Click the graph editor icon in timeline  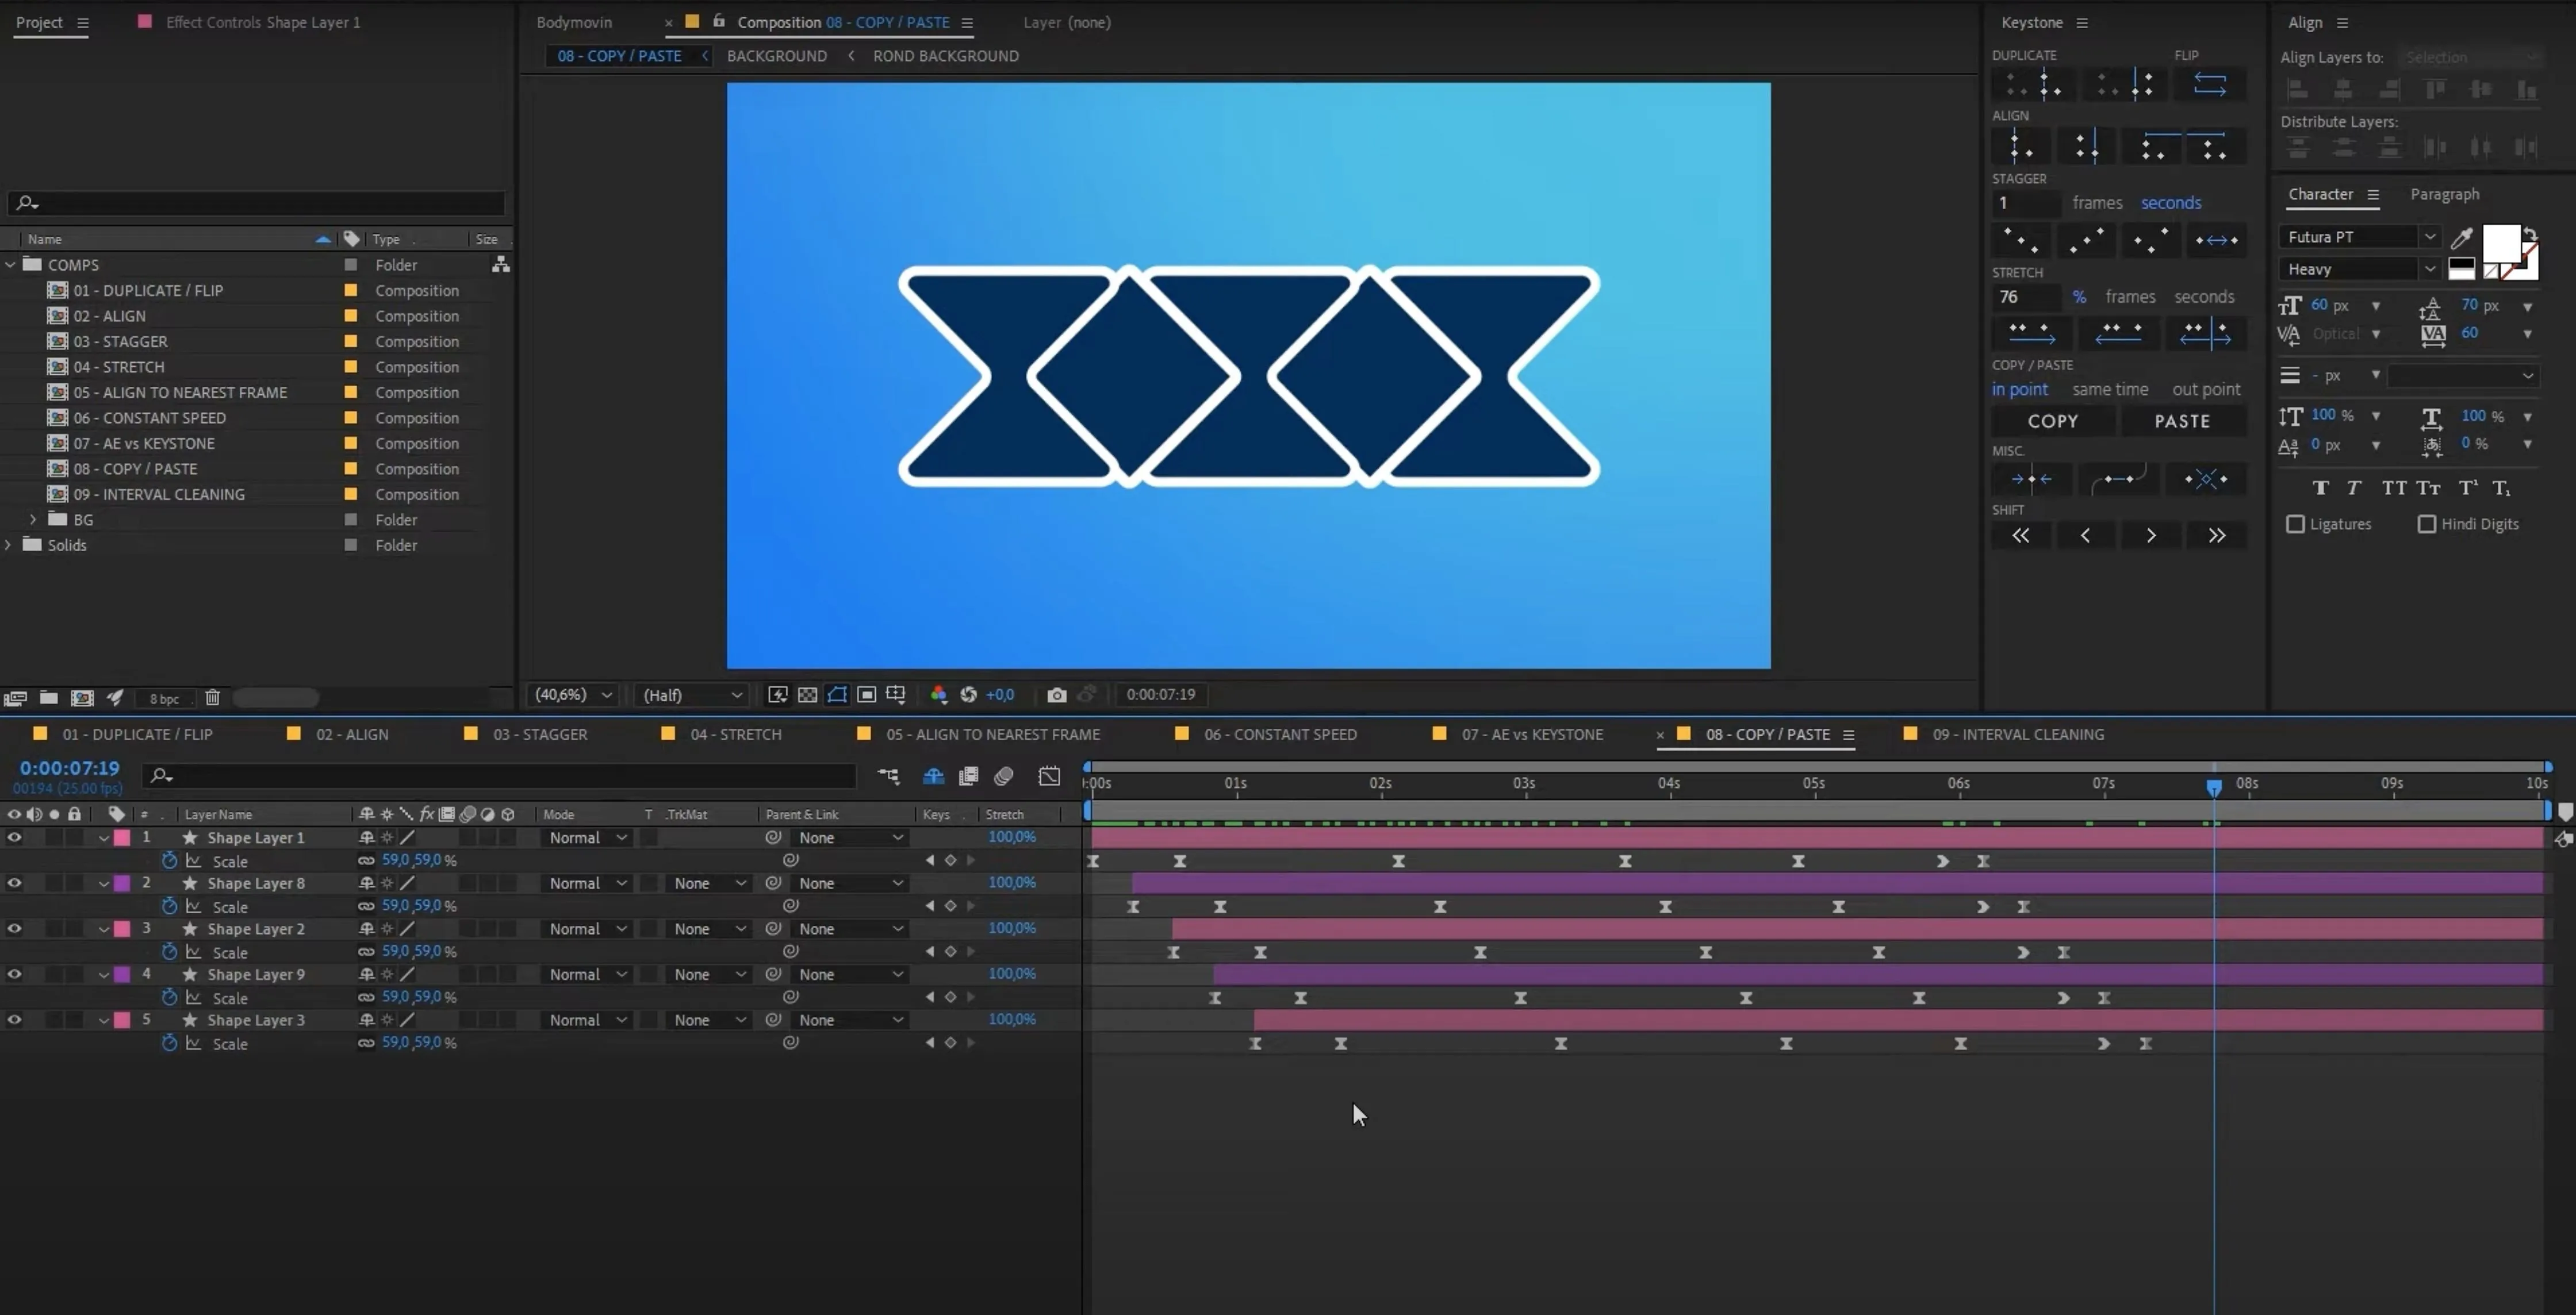coord(1049,775)
